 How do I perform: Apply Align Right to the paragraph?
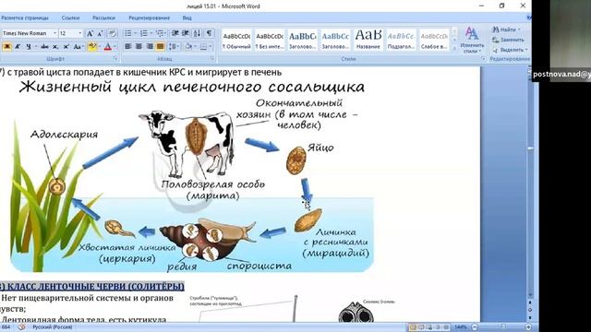pos(150,47)
